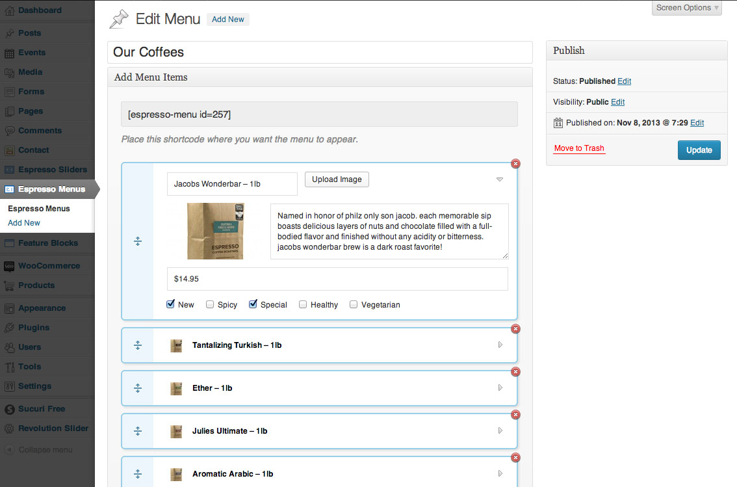Screen dimensions: 737x487
Task: Click Add New beside Edit Menu
Action: [x=228, y=20]
